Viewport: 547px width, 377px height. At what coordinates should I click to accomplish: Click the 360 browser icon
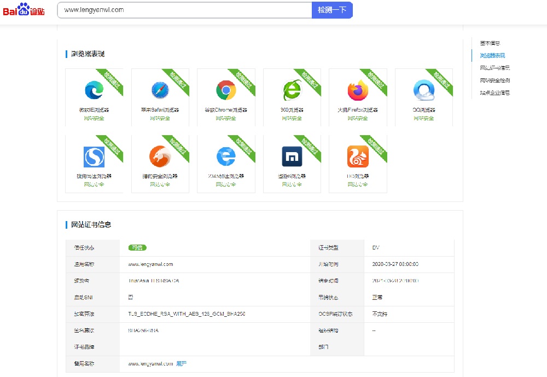click(292, 90)
